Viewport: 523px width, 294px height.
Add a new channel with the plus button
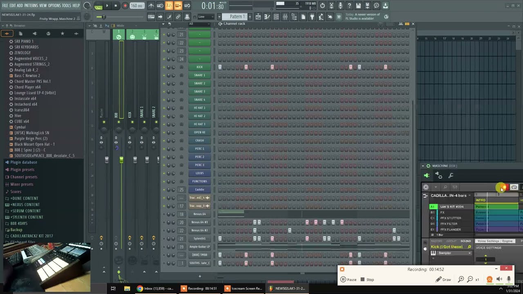coord(199,276)
